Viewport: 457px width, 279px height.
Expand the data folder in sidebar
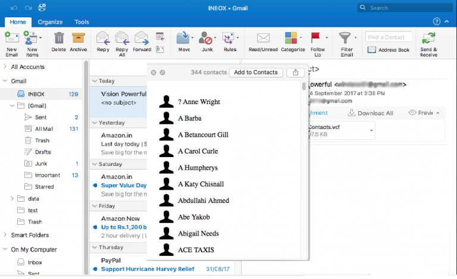coord(12,198)
